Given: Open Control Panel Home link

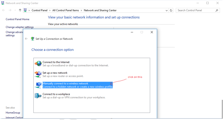Looking at the screenshot, I should [17, 19].
